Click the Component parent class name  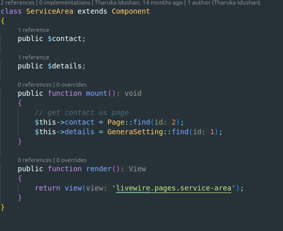pyautogui.click(x=131, y=11)
